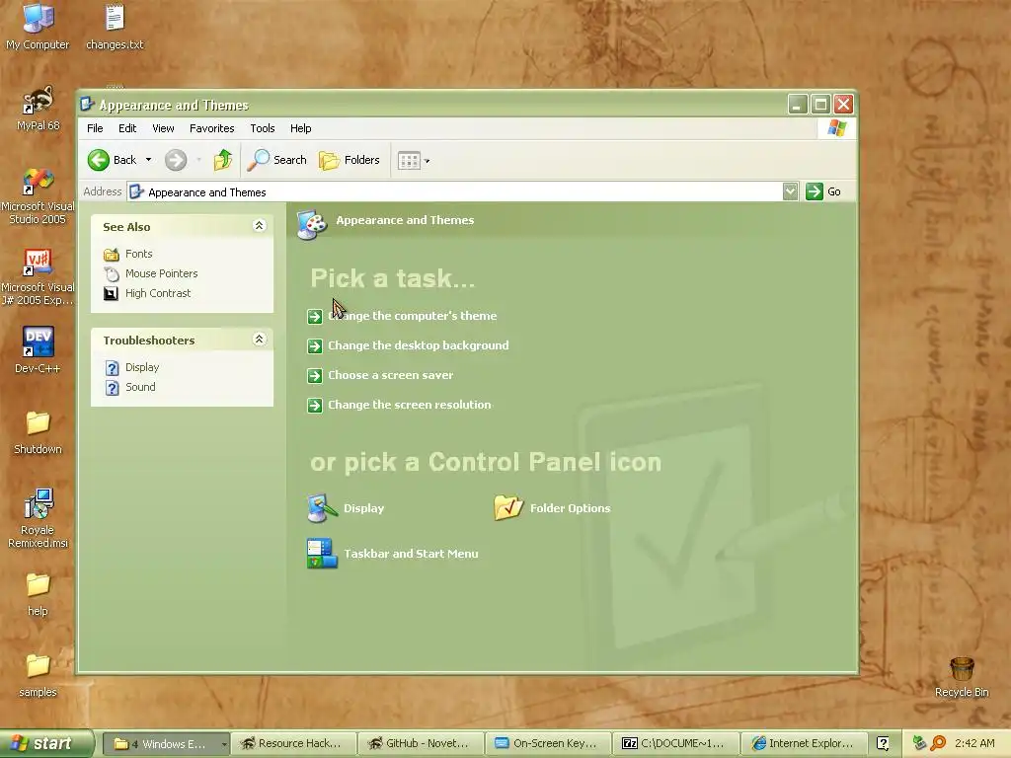1011x758 pixels.
Task: Open the Edit menu
Action: coord(127,128)
